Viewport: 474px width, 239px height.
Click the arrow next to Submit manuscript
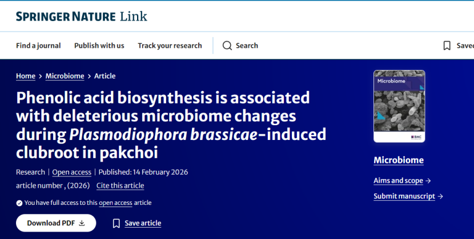click(440, 196)
